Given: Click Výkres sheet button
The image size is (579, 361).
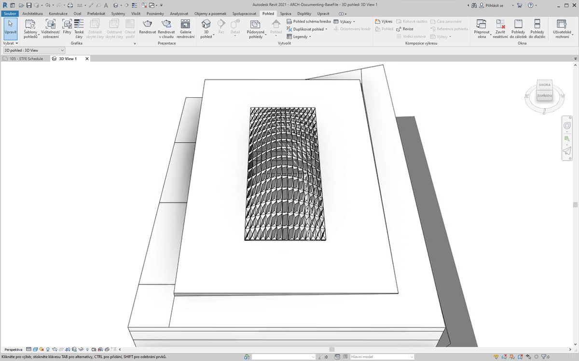Looking at the screenshot, I should [x=384, y=22].
